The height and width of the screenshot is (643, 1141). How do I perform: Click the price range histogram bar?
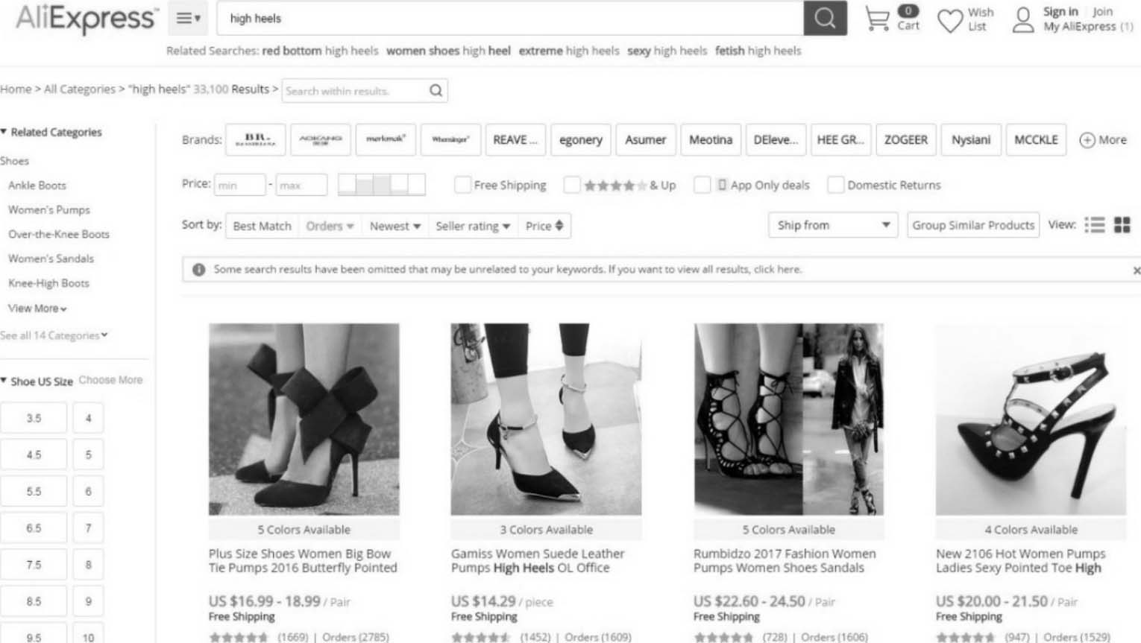coord(381,184)
